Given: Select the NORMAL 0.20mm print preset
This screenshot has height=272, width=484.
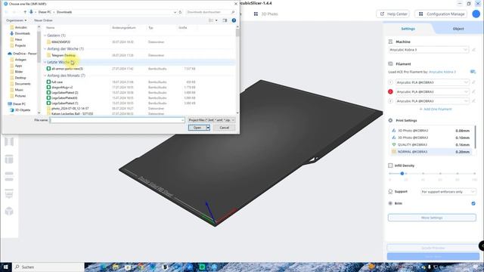Looking at the screenshot, I should (432, 152).
